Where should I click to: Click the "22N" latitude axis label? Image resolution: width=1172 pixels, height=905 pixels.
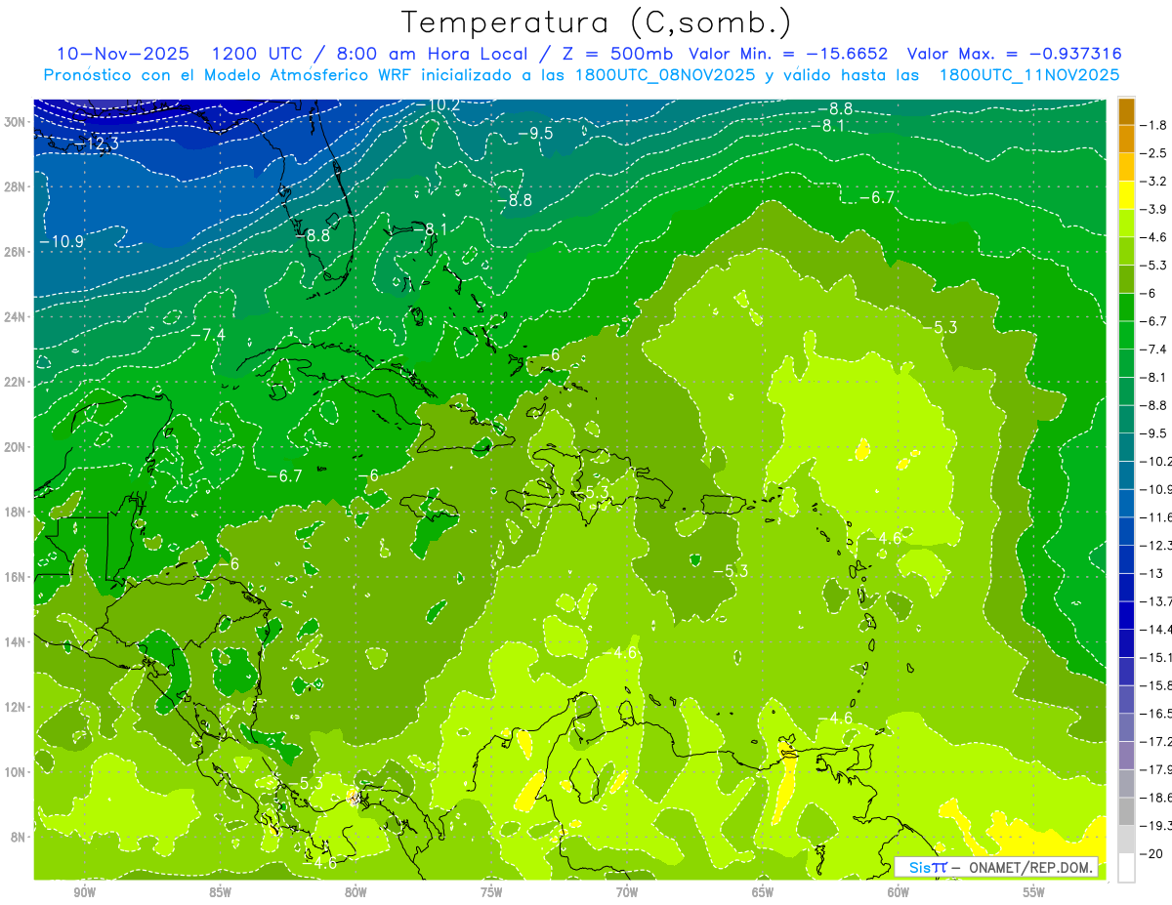[x=15, y=382]
